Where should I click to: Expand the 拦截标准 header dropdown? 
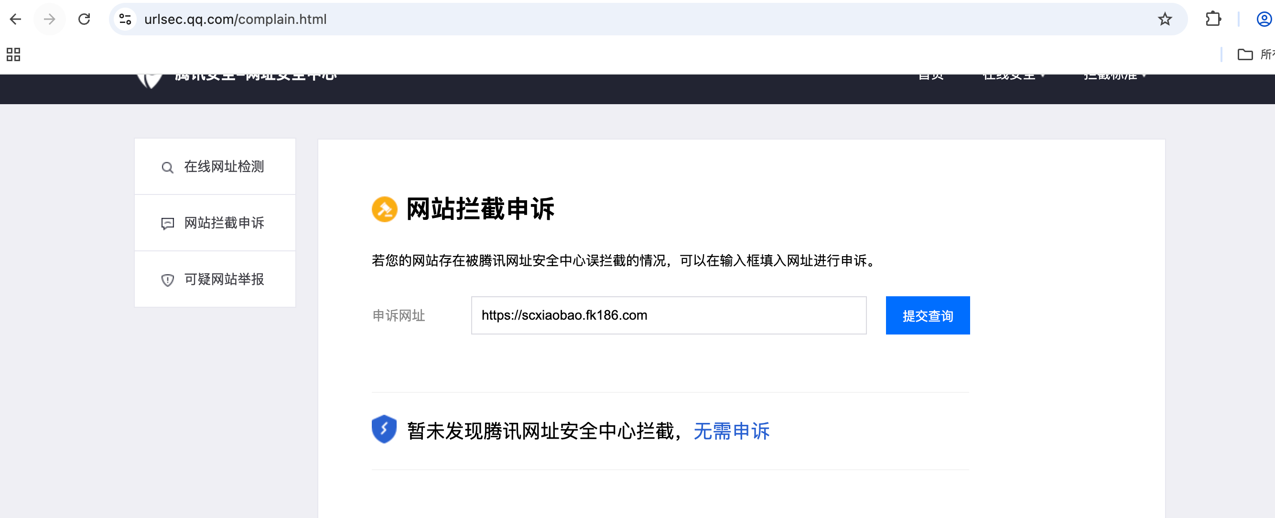point(1114,76)
